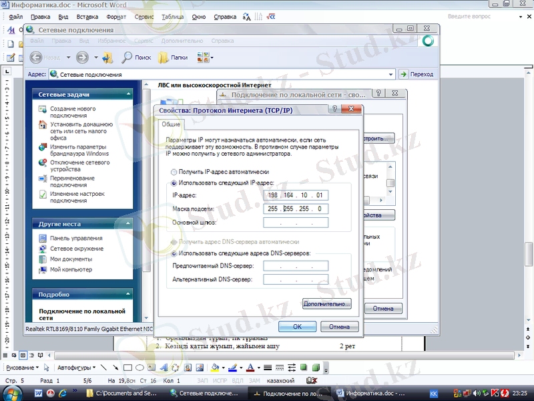Select the Rectangle tool in Drawing toolbar
This screenshot has height=401, width=534.
[x=127, y=368]
